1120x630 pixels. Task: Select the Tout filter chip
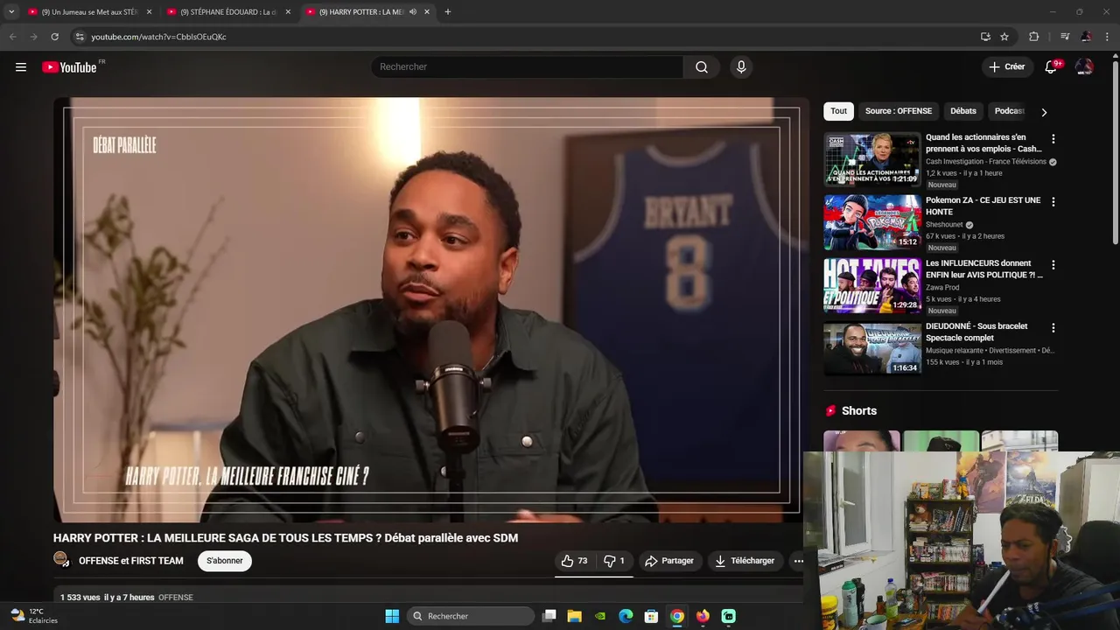pyautogui.click(x=838, y=111)
